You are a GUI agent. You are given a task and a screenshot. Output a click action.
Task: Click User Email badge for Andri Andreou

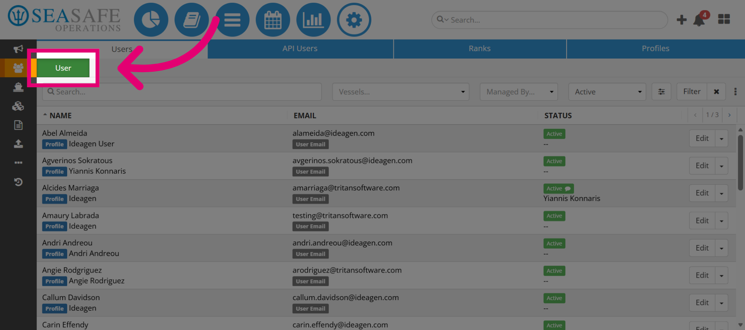click(310, 254)
